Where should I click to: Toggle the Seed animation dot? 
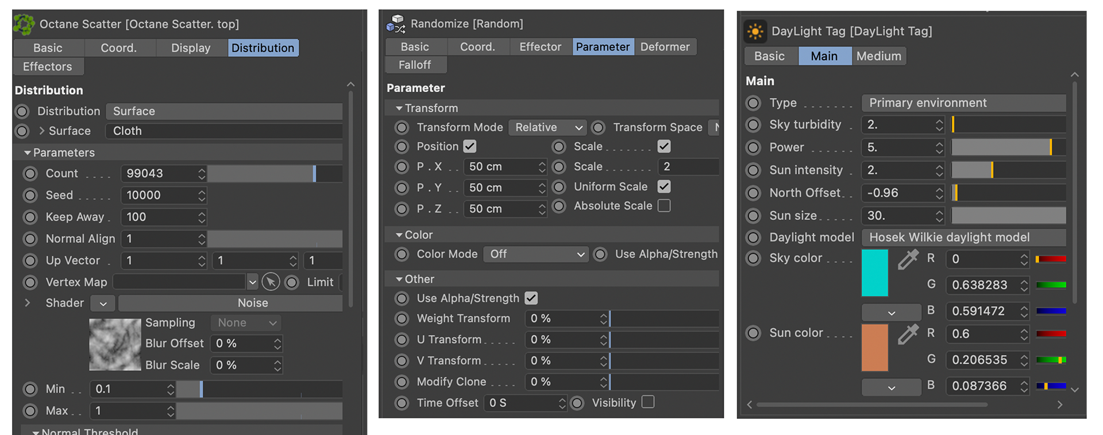(30, 195)
